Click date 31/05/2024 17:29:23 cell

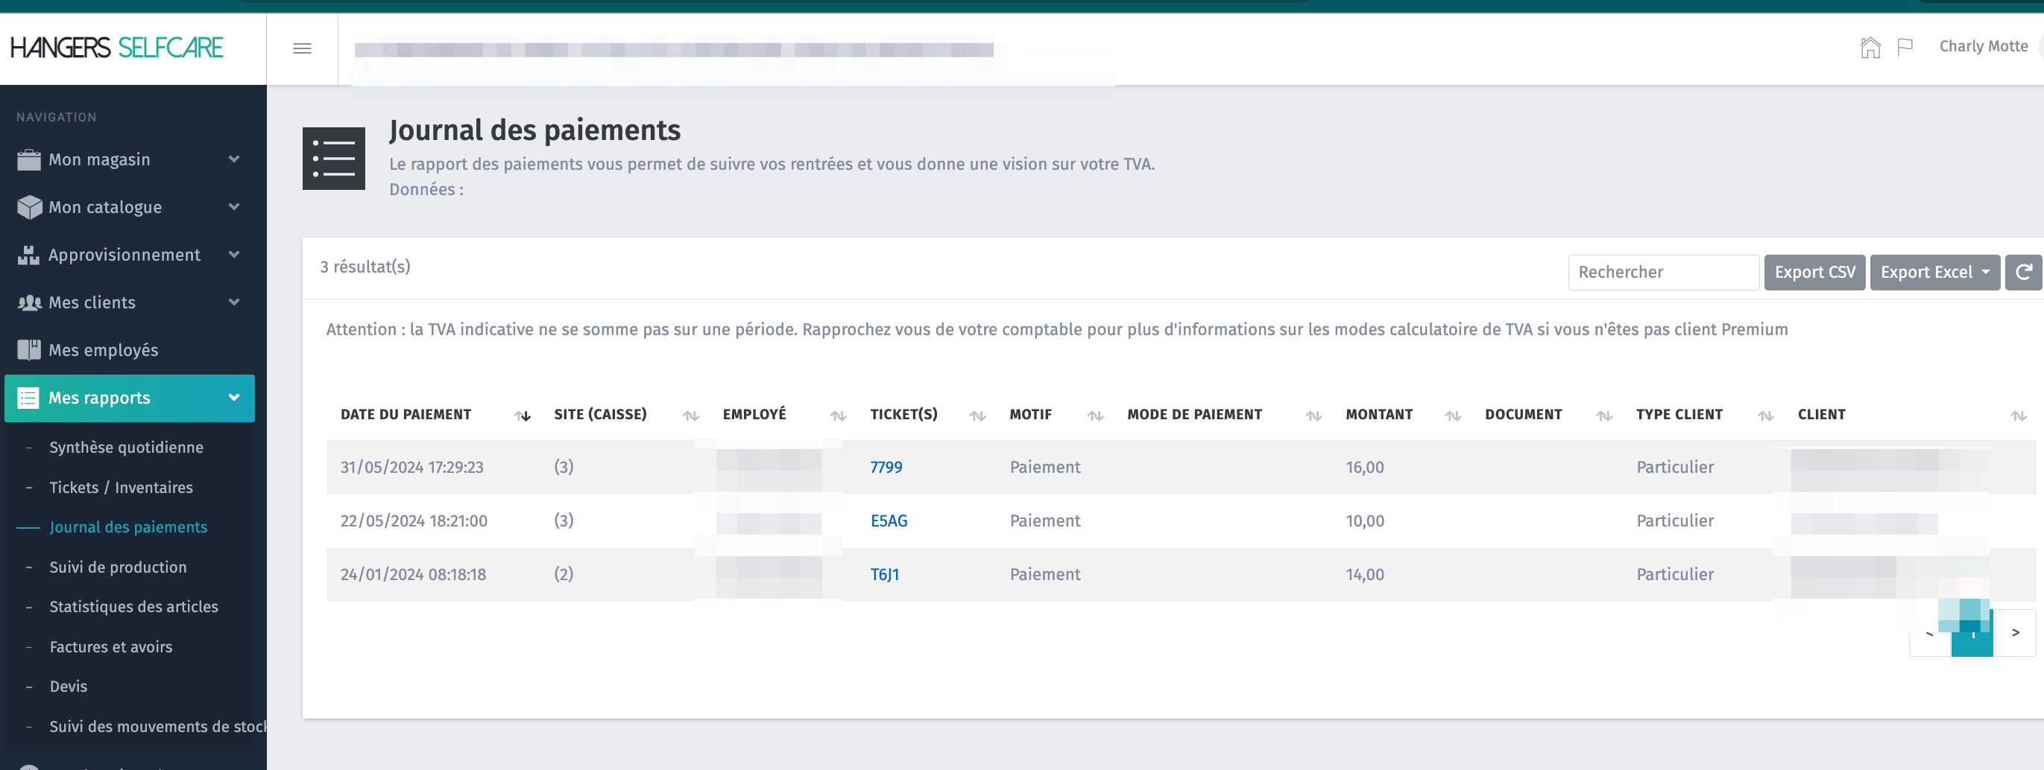(x=411, y=467)
